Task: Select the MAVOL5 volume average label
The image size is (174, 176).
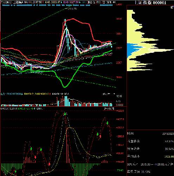Action: (37, 94)
